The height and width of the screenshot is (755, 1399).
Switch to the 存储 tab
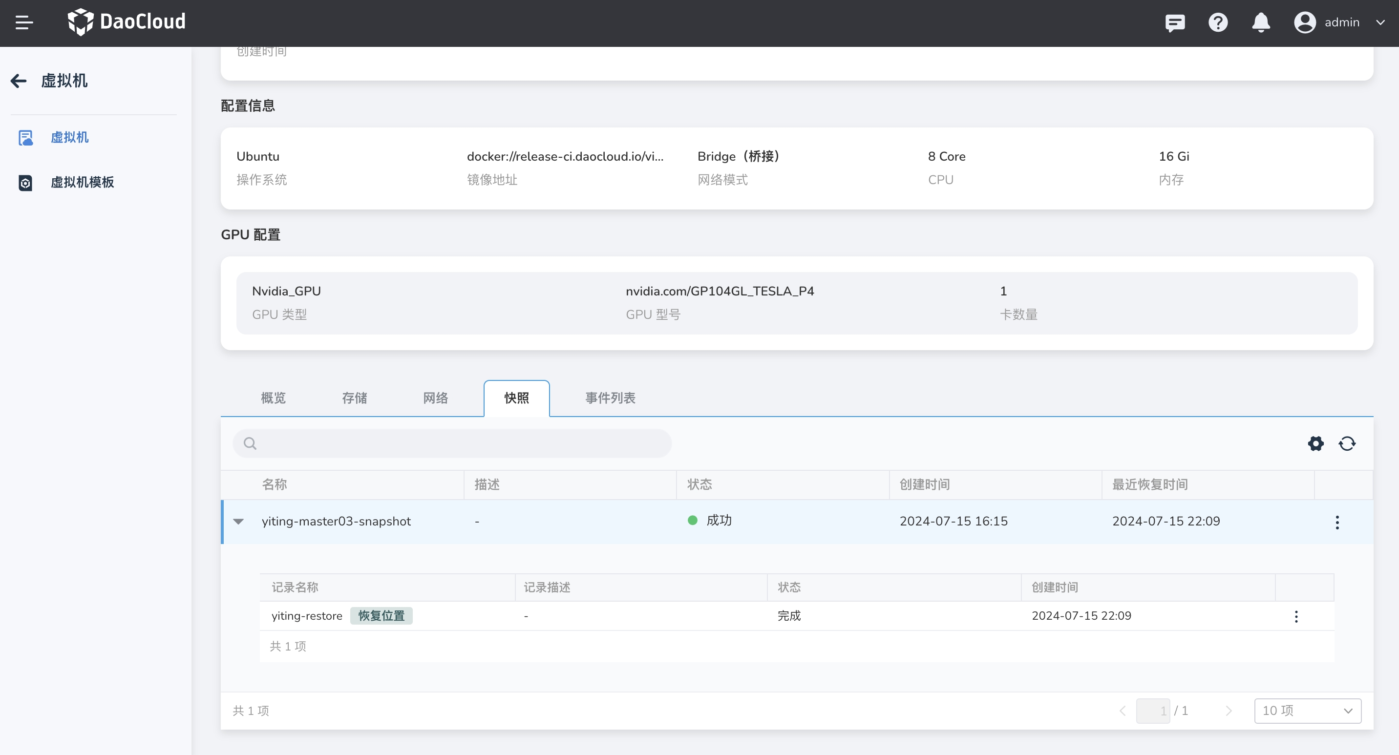[x=354, y=398]
